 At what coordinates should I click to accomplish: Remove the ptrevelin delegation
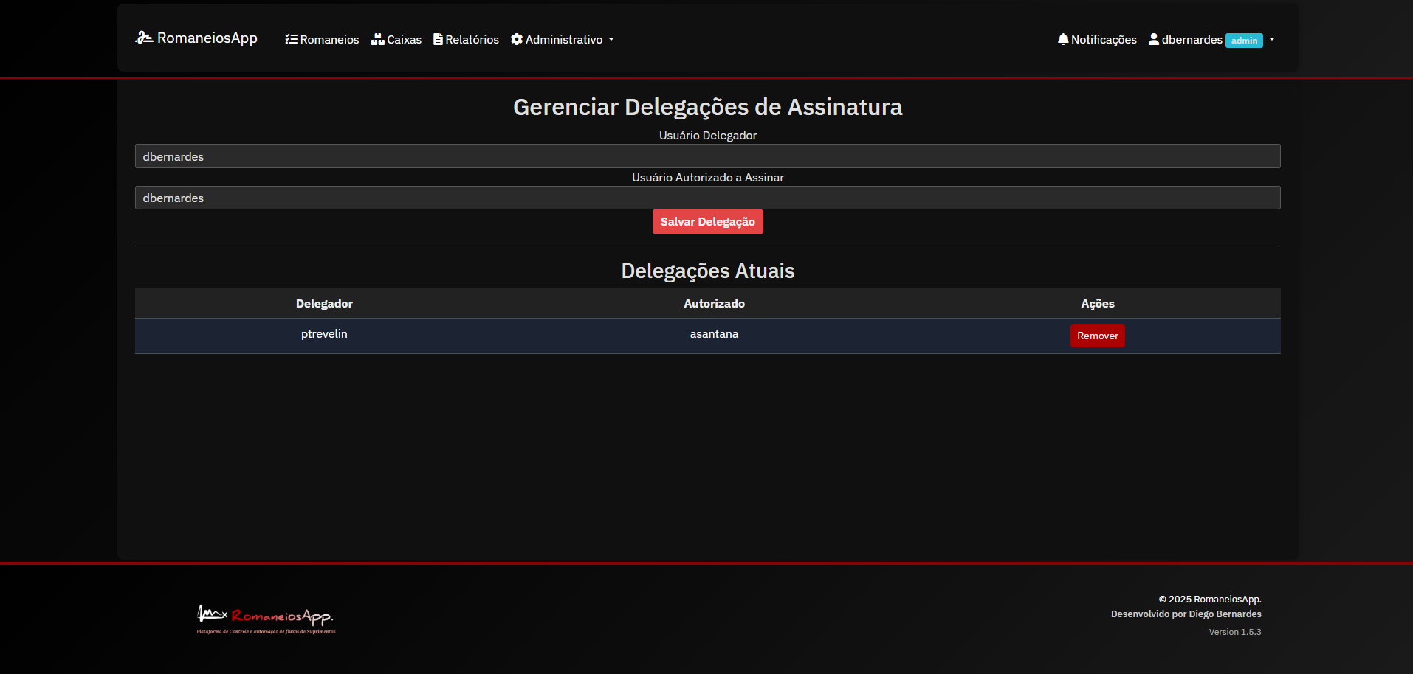[x=1097, y=336]
